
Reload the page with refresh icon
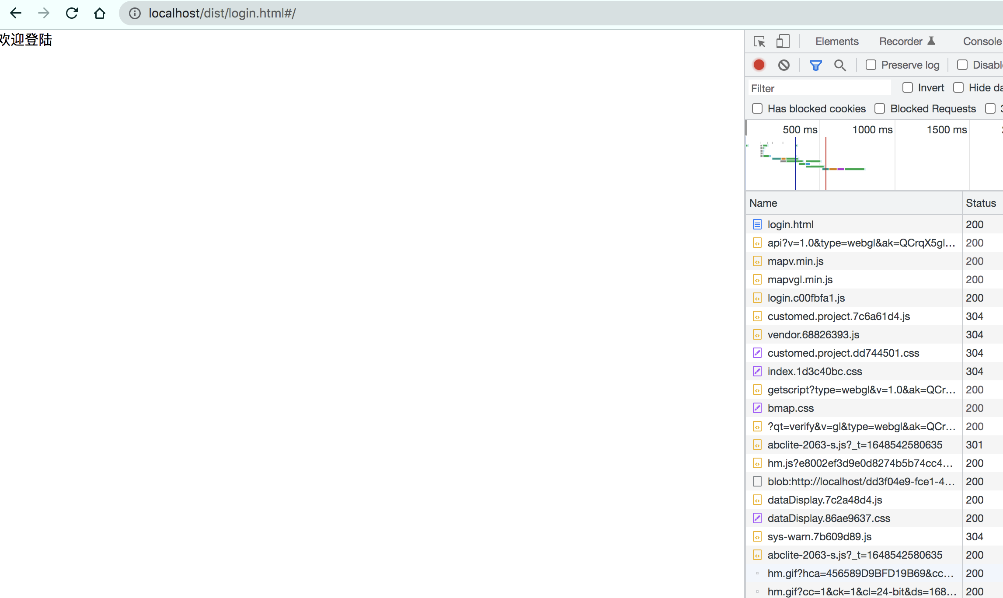[x=72, y=13]
